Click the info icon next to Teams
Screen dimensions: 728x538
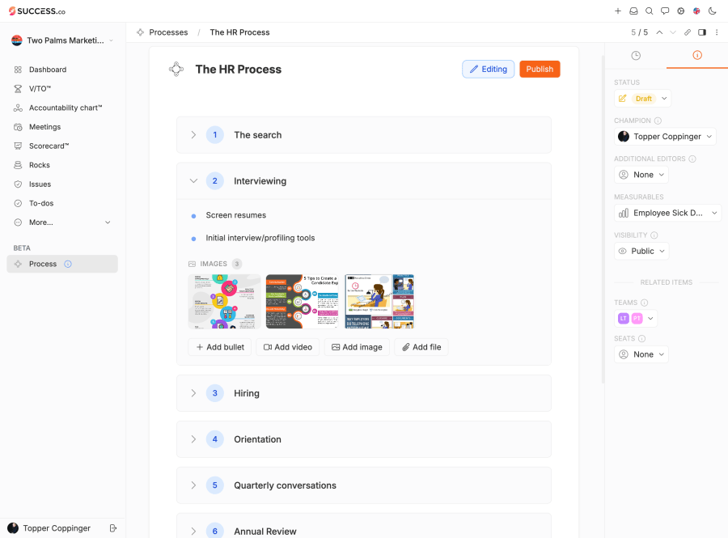coord(645,303)
